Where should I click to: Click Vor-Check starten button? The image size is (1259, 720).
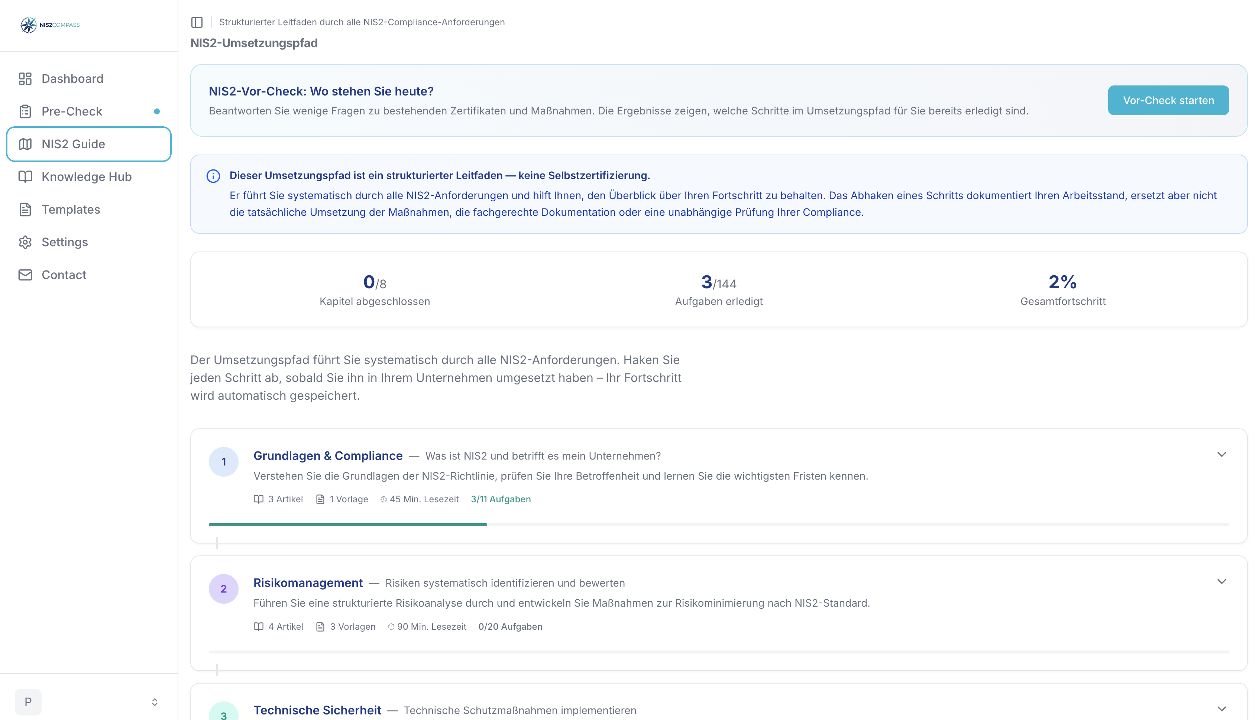point(1168,100)
